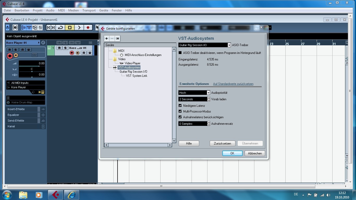The image size is (356, 200).
Task: Click the yellow Stop transport button
Action: click(x=70, y=27)
